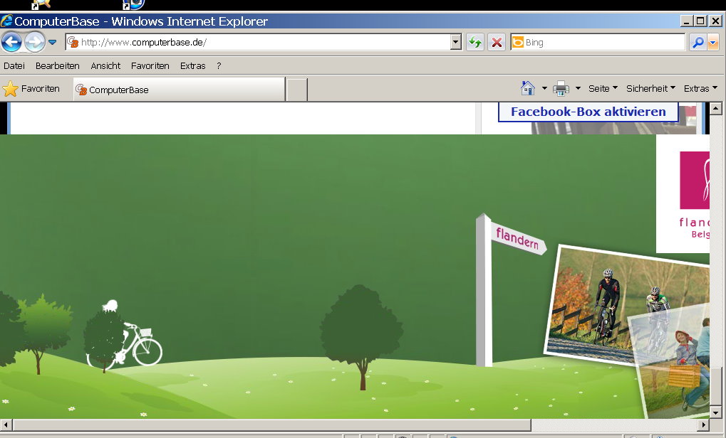The image size is (726, 438).
Task: Click Facebook-Box aktivieren button
Action: [x=588, y=112]
